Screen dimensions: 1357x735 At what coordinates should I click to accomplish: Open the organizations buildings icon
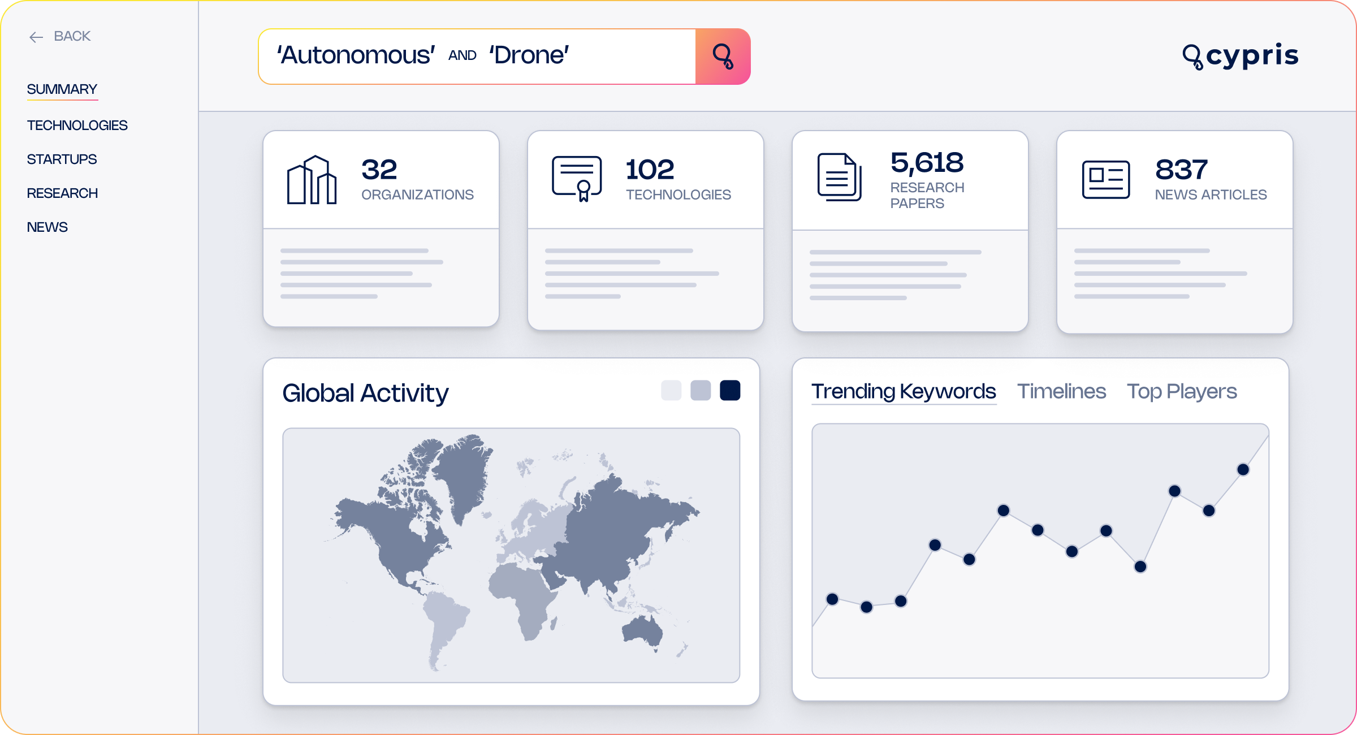click(312, 180)
